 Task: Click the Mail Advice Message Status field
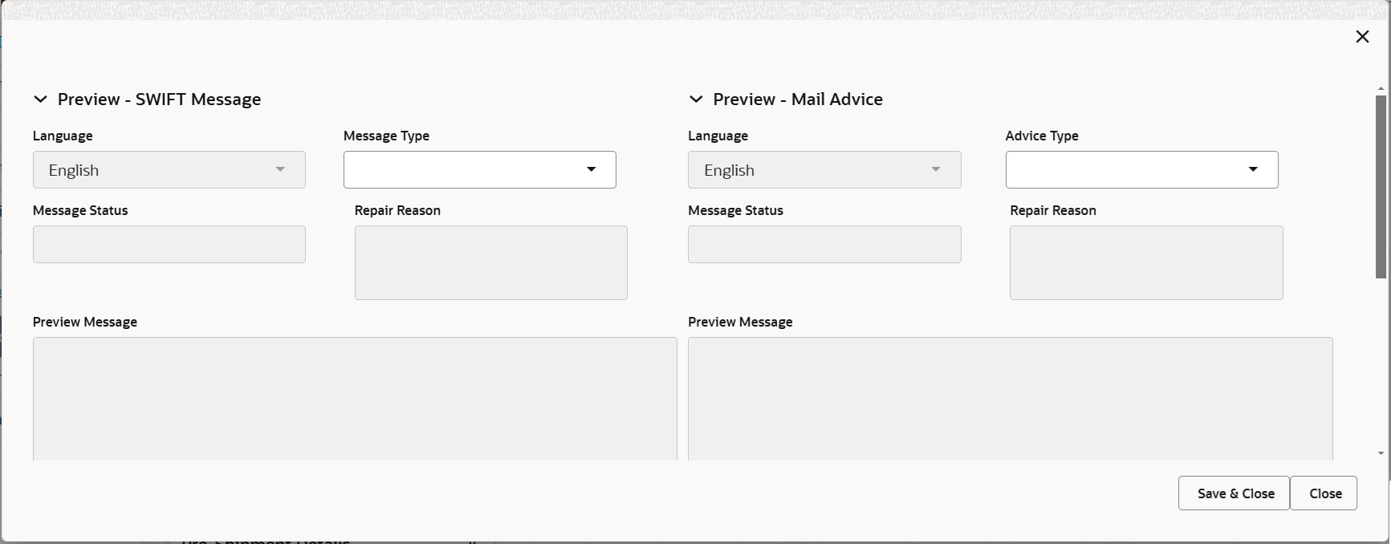pyautogui.click(x=824, y=244)
